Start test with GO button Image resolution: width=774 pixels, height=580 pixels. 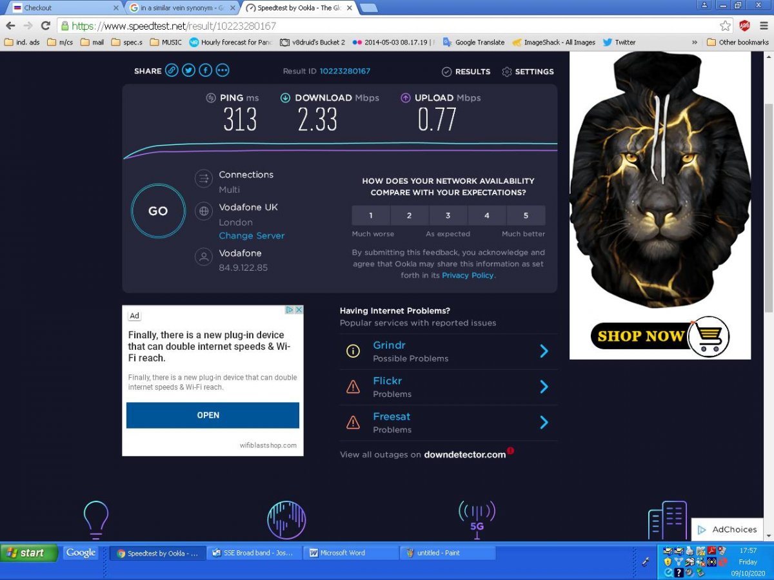pos(158,211)
